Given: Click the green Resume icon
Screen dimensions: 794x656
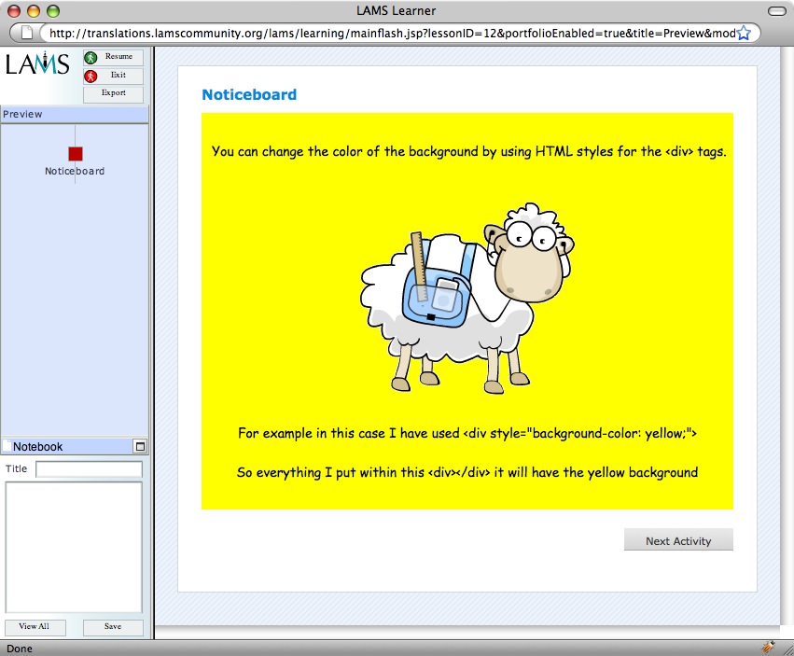Looking at the screenshot, I should coord(91,58).
